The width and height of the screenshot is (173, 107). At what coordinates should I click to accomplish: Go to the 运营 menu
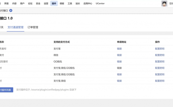[x=46, y=4]
